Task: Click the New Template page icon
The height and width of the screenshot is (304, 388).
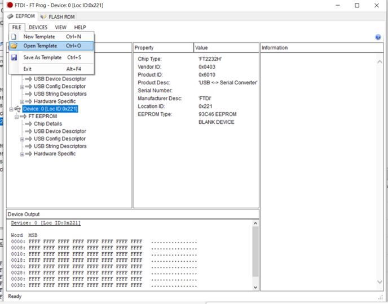Action: point(14,37)
